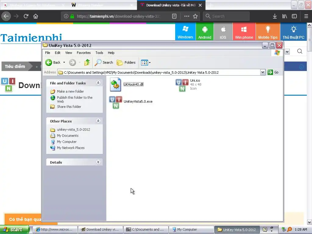The width and height of the screenshot is (312, 234).
Task: Click the green Go button
Action: click(273, 72)
